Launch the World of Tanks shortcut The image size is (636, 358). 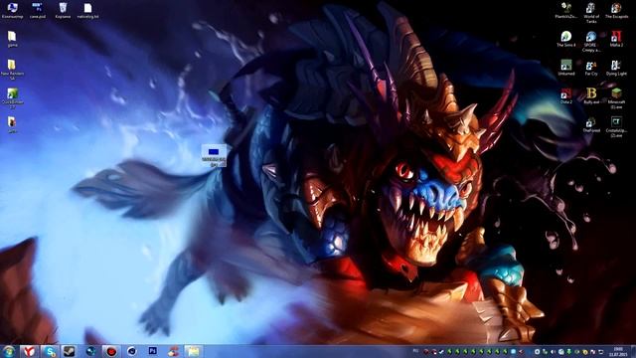coord(591,12)
